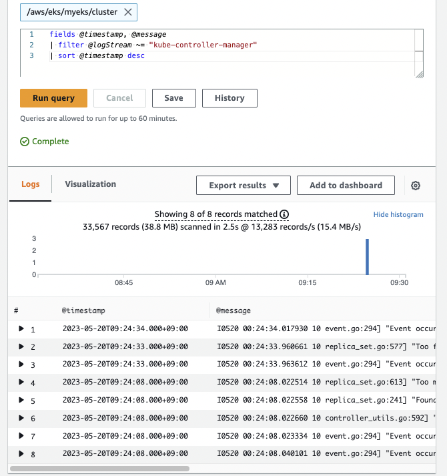Open query History
Screen dimensions: 447x476
pos(230,98)
